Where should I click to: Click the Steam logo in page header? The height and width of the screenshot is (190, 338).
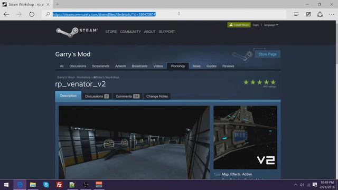point(77,32)
